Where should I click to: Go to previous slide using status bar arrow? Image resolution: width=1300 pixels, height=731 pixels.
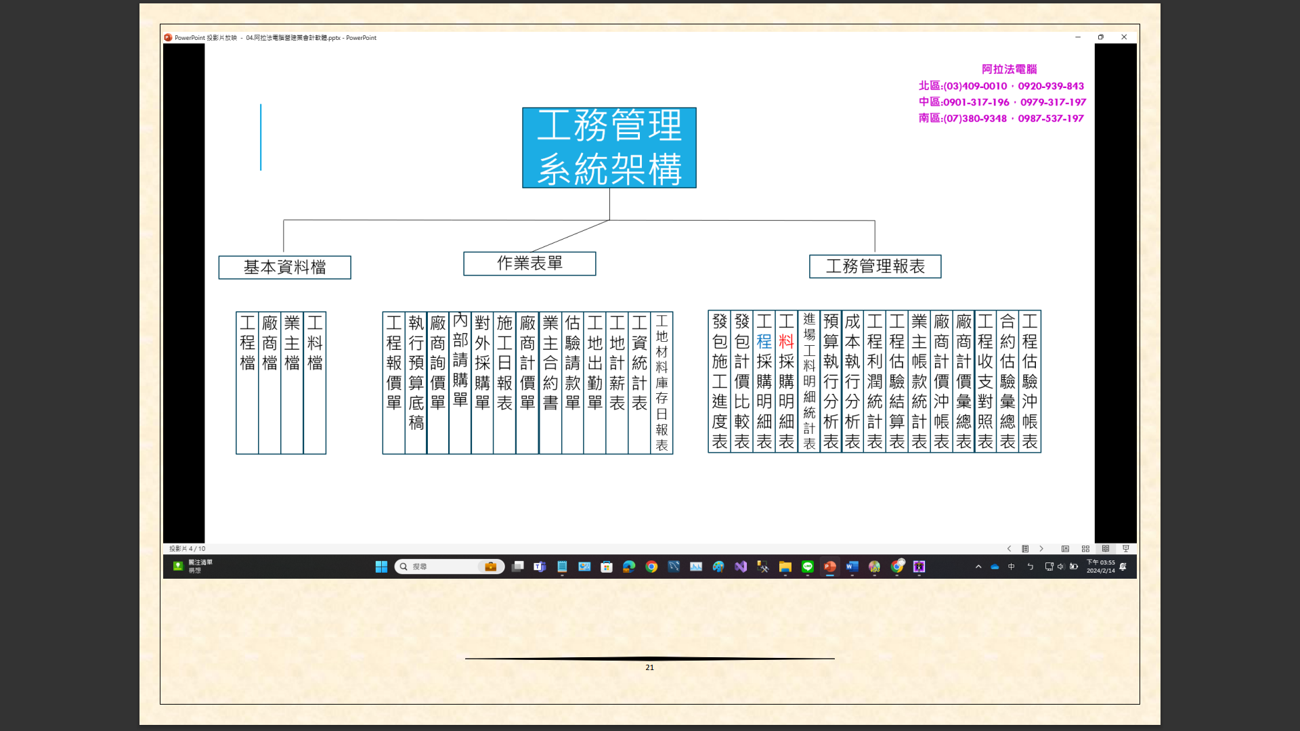1009,549
